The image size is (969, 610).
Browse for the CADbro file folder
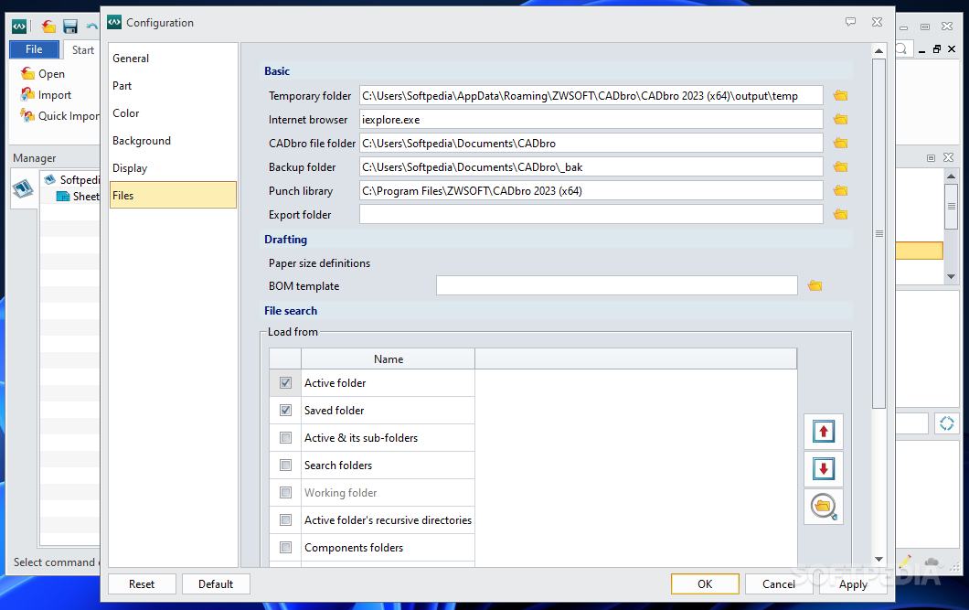pyautogui.click(x=840, y=144)
